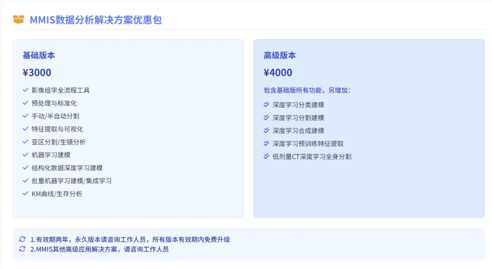Select the 基础版本 heading
Screen dimensions: 492x269
[x=39, y=55]
